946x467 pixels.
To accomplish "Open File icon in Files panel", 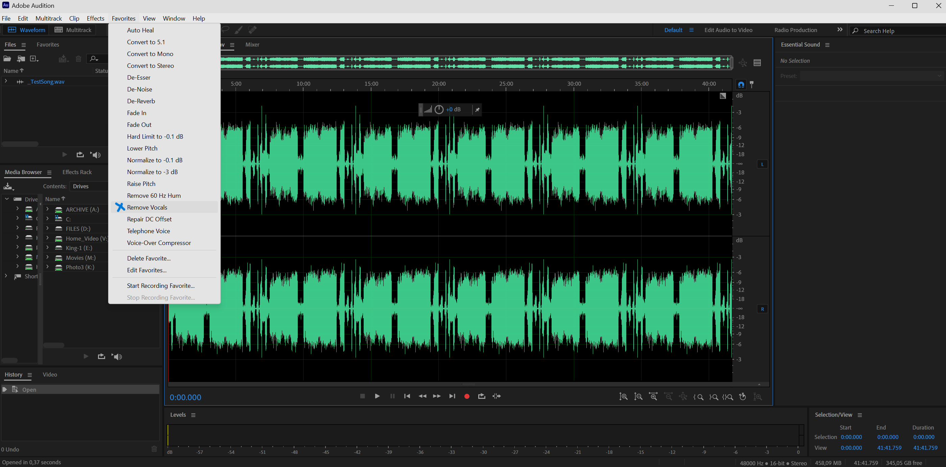I will click(7, 59).
